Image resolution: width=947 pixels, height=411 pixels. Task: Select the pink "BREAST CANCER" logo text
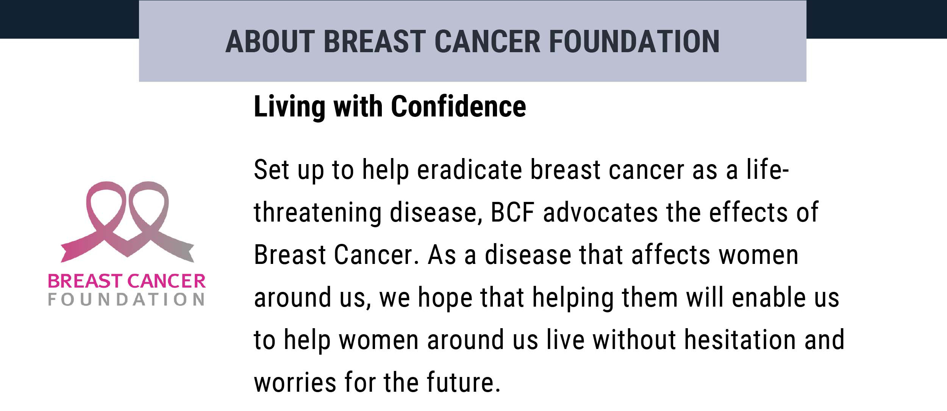click(x=127, y=281)
